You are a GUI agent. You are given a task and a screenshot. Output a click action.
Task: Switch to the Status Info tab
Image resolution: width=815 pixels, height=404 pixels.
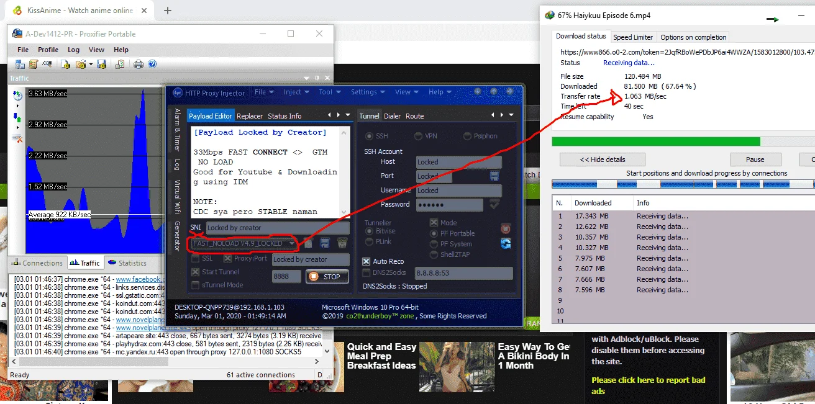click(285, 116)
